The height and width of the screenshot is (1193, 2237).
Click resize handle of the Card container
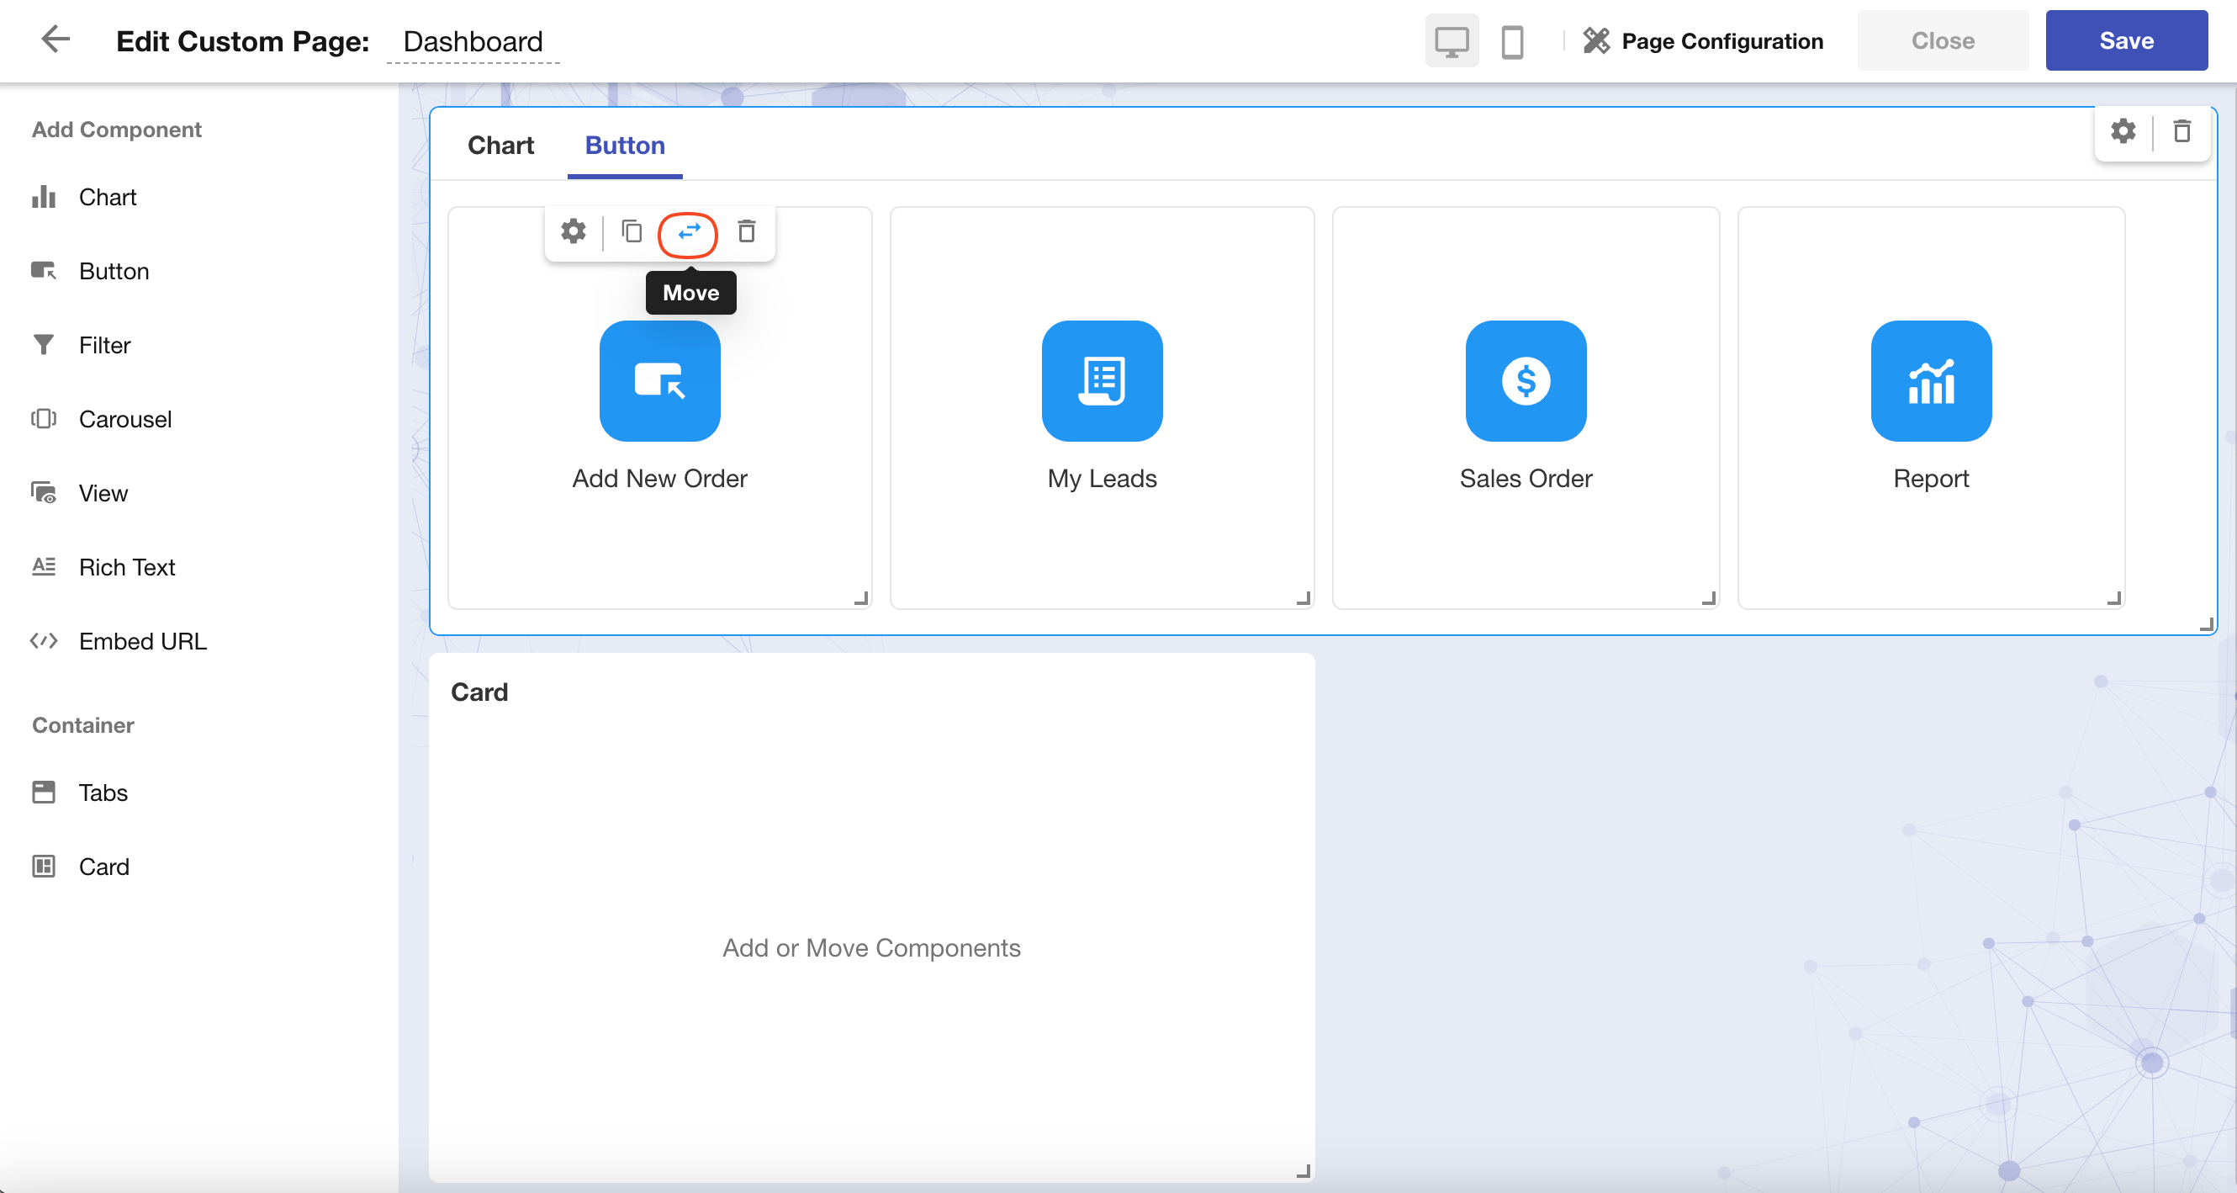click(1304, 1171)
